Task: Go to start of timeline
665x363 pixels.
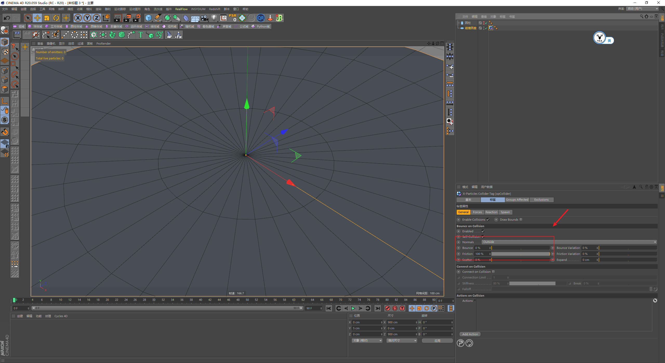Action: tap(329, 308)
